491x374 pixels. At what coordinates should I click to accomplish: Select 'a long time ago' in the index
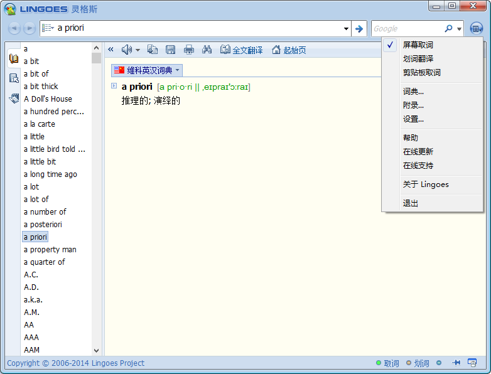(50, 174)
